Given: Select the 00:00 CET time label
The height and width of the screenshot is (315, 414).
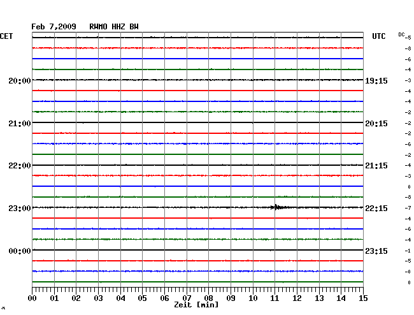Looking at the screenshot, I should (x=20, y=251).
